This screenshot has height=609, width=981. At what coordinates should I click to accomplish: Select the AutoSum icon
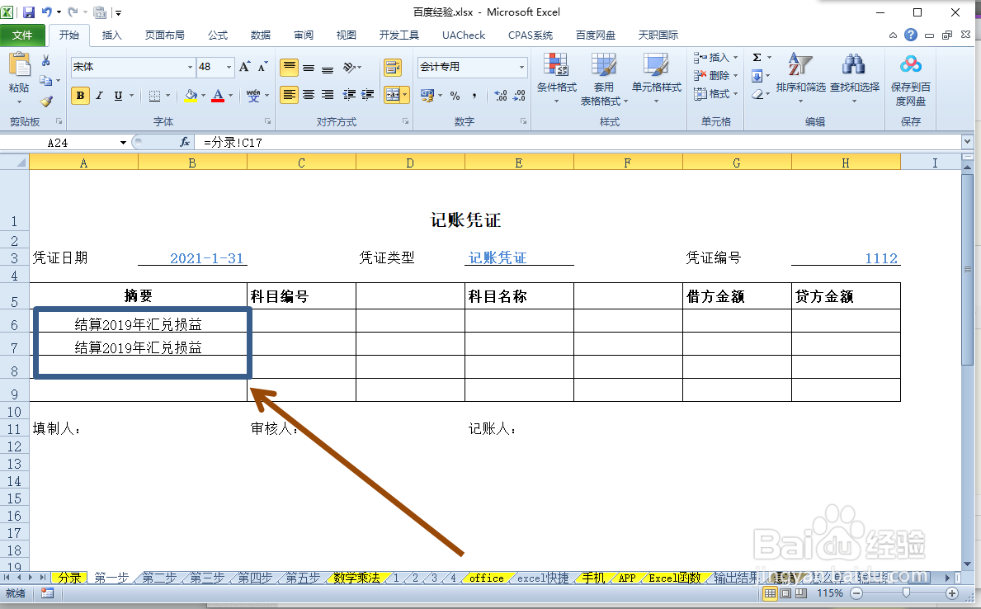(759, 57)
